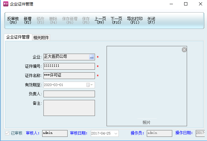The height and width of the screenshot is (141, 207).
Task: Click the app icon in the title bar
Action: (5, 4)
